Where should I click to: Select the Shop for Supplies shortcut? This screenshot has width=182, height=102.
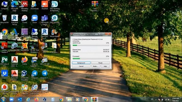(x=35, y=61)
